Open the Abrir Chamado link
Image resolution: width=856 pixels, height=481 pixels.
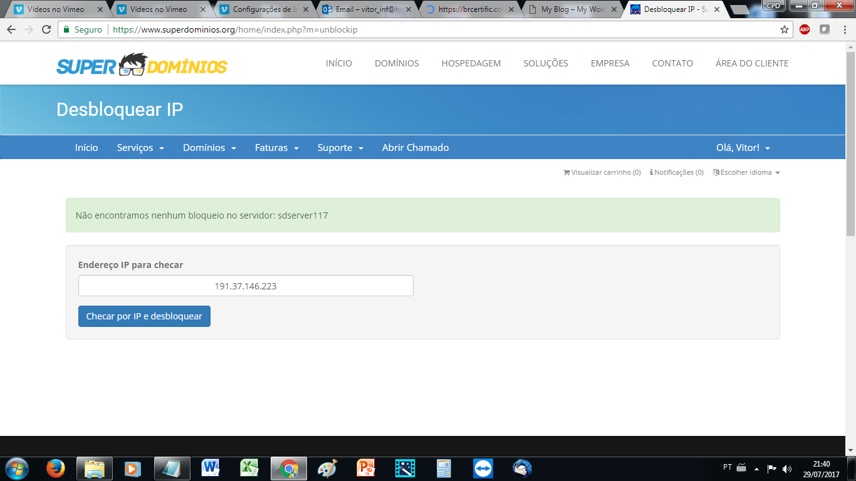coord(415,148)
